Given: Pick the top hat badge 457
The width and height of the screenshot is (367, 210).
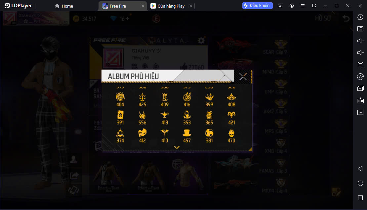Looking at the screenshot, I should (x=187, y=136).
